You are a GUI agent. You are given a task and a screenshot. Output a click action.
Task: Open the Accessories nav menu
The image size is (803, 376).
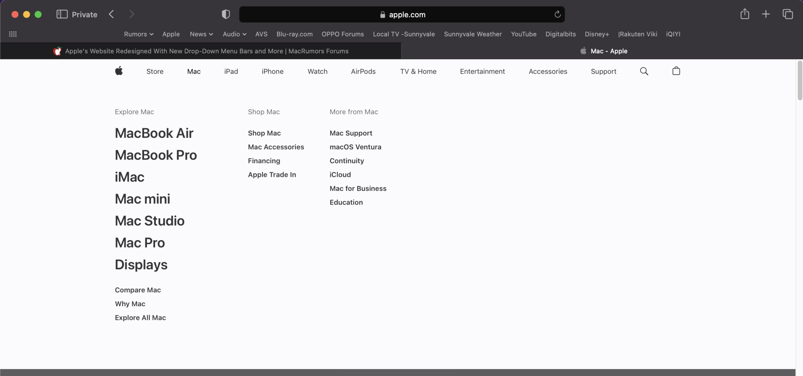pos(548,71)
